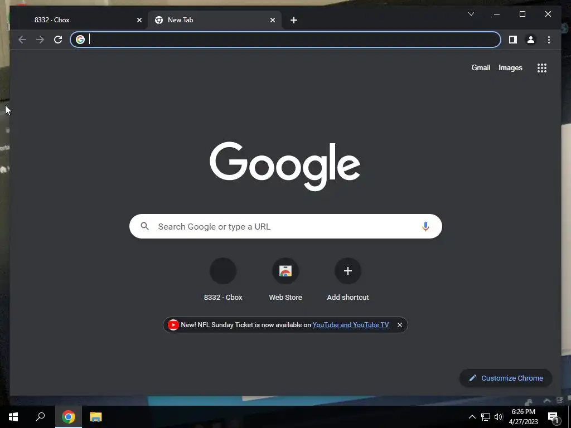Open the Google apps grid
Viewport: 571px width, 428px height.
tap(542, 68)
